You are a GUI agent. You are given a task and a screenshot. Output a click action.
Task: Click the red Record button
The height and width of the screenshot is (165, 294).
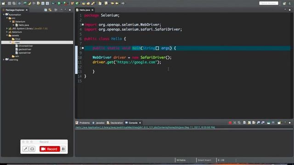tap(50, 149)
